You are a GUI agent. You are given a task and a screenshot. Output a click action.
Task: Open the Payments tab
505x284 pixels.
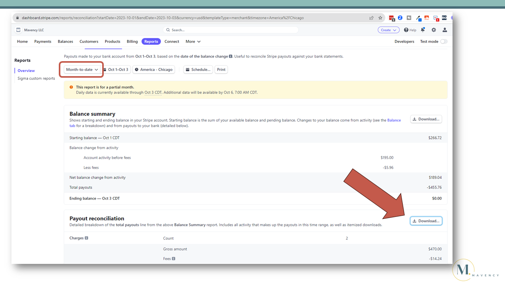[x=43, y=41]
